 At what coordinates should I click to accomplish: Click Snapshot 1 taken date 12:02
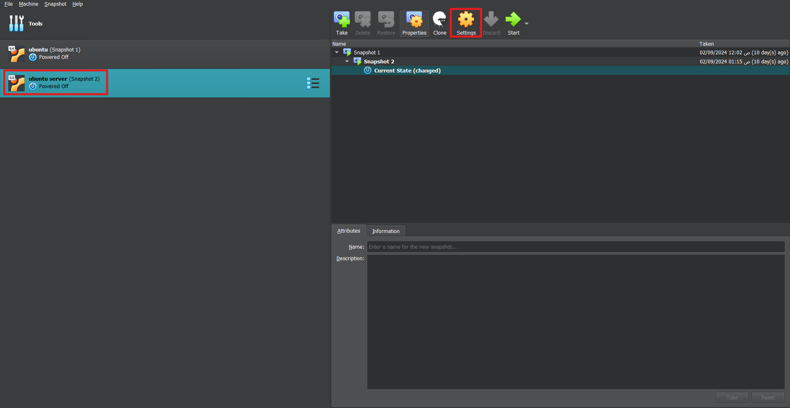744,52
